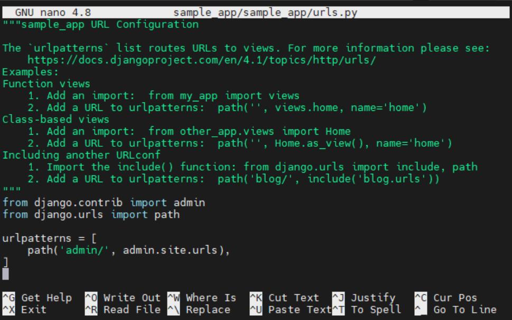512x320 pixels.
Task: Click the ^C Cur Pos shortcut
Action: click(x=446, y=298)
